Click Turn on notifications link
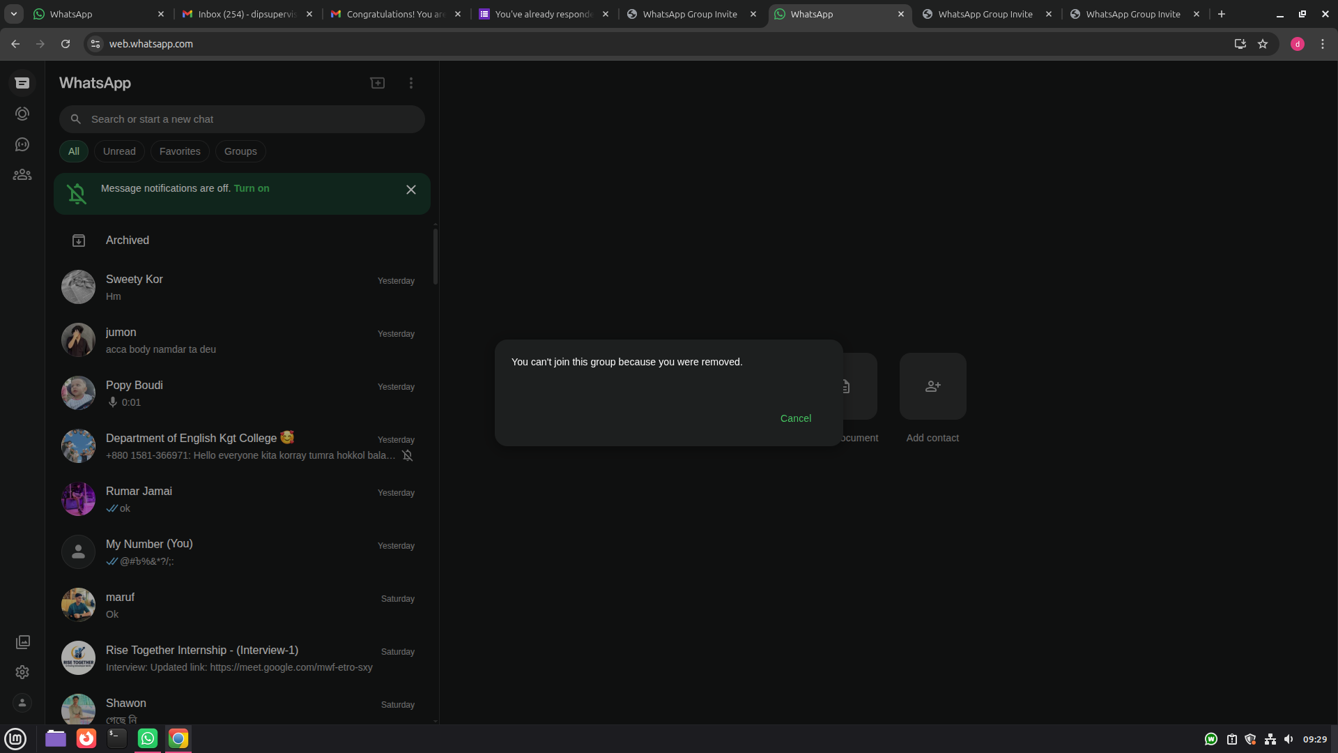This screenshot has height=753, width=1338. coord(252,188)
